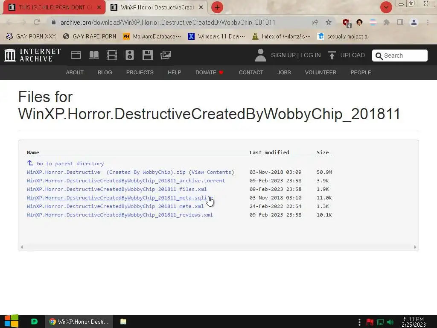Add a new tab with plus button
The width and height of the screenshot is (437, 328).
point(217,7)
